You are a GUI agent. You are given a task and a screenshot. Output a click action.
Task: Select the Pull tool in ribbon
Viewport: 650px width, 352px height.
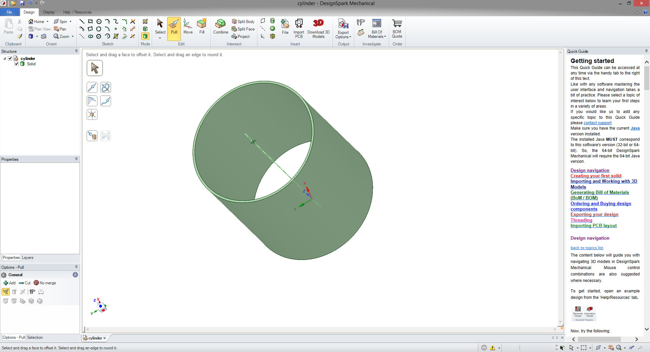(x=174, y=27)
